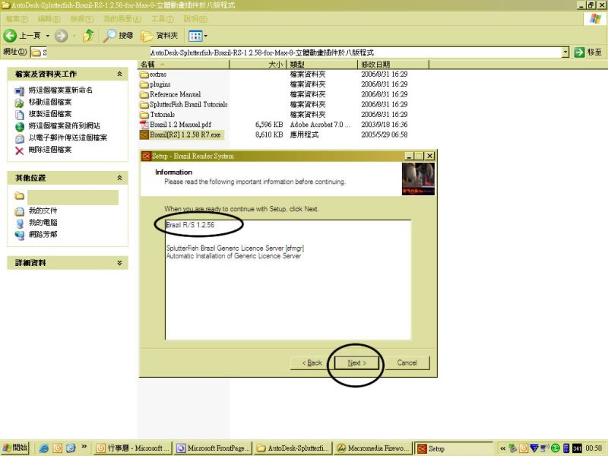The image size is (608, 456).
Task: Open the Back history dropdown arrow
Action: coord(48,36)
